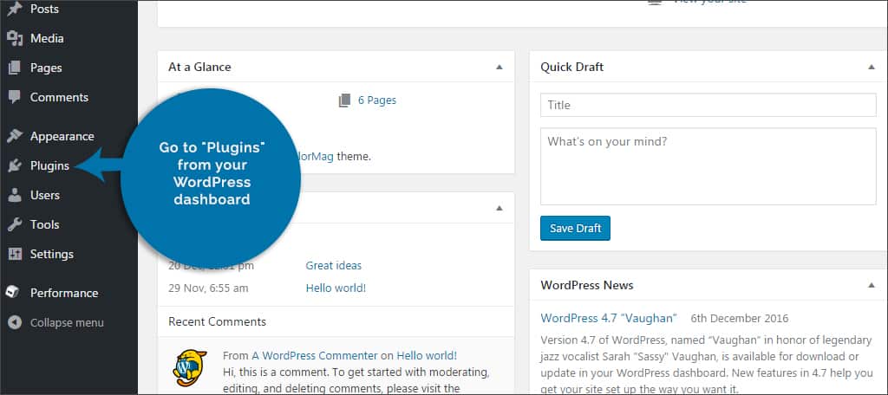Open the Hello world! post under Activity
Viewport: 888px width, 395px height.
336,288
